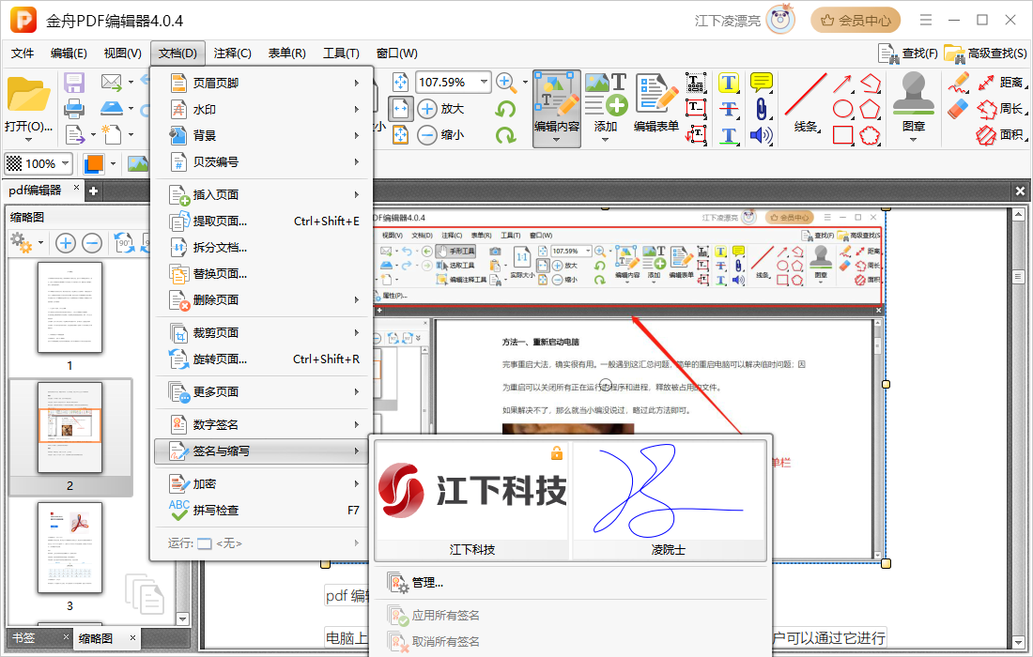Select the red text box tool

point(696,109)
